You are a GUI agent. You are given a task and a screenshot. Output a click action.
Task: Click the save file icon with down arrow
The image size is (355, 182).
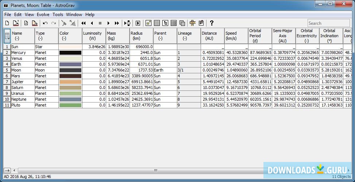coord(34,23)
